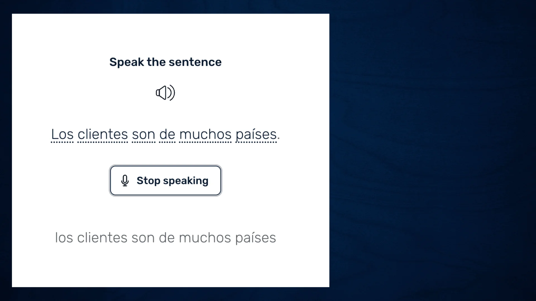Screen dimensions: 536x301
Task: Click the Stop speaking button label
Action: (x=173, y=181)
